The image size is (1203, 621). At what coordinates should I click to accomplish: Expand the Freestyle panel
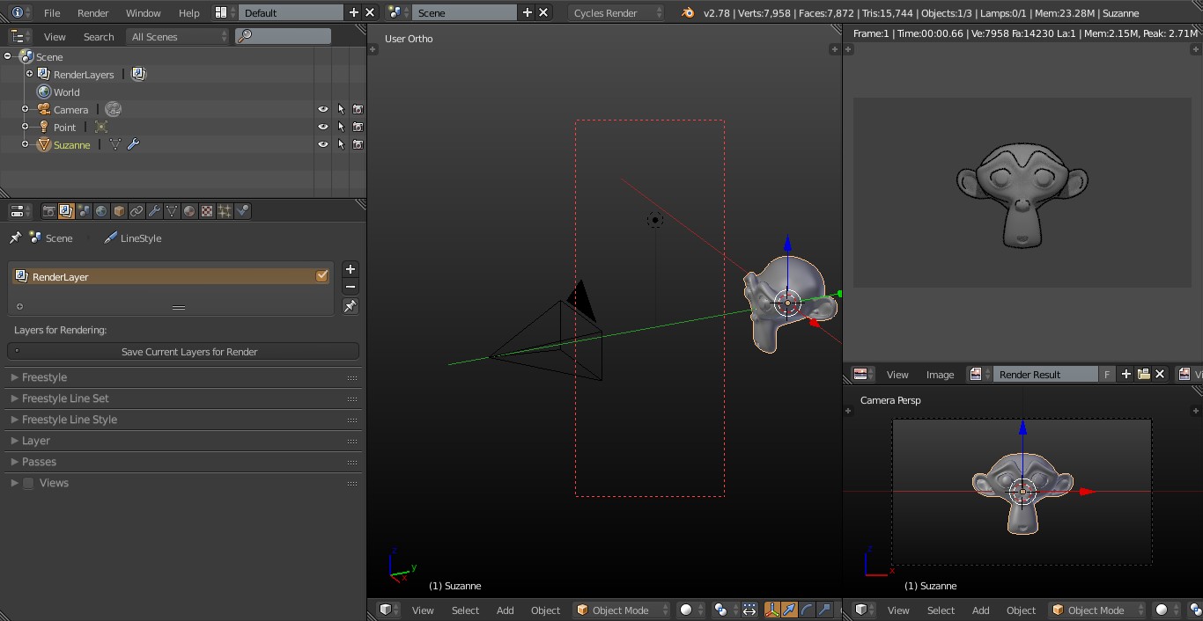44,377
